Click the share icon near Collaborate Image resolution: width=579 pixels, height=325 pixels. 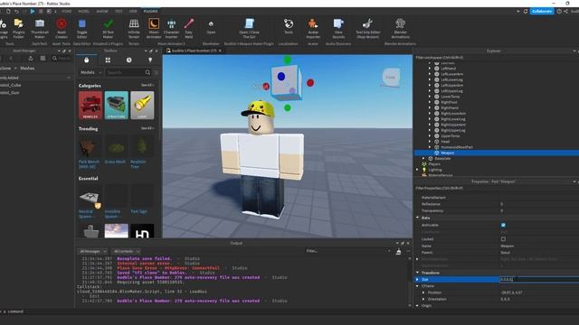(565, 12)
